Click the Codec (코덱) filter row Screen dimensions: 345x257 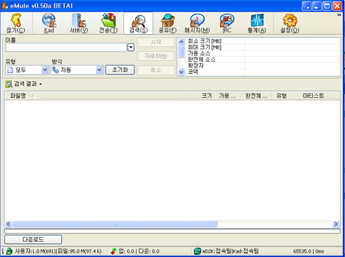262,72
